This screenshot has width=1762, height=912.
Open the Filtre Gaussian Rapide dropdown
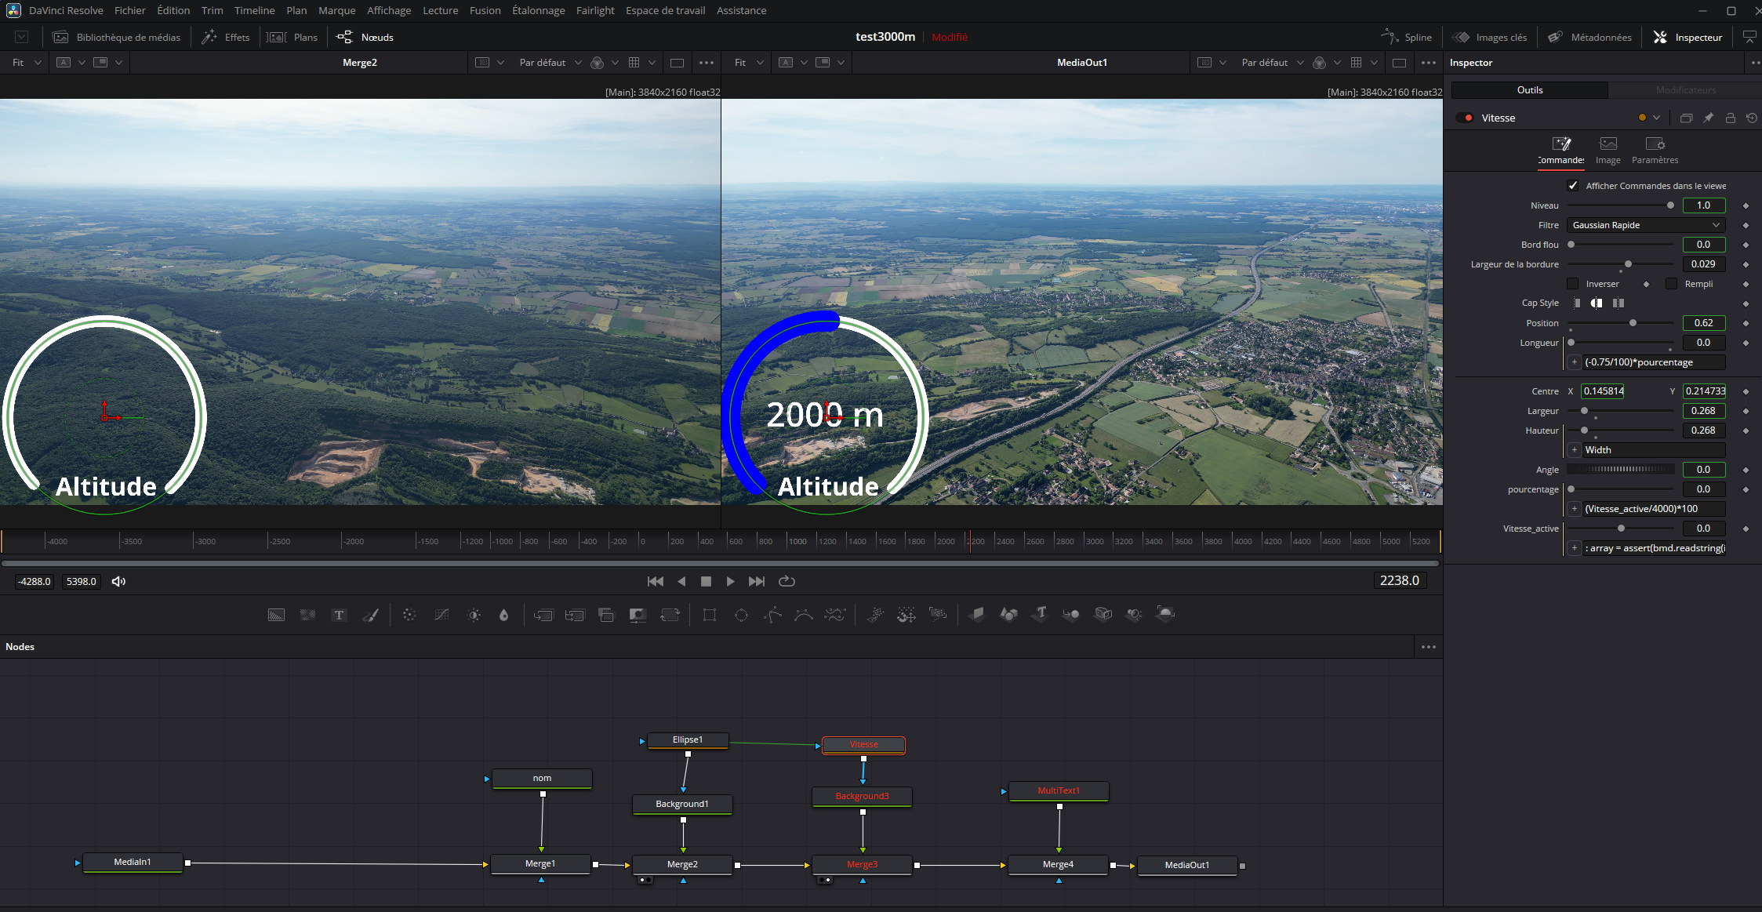coord(1646,225)
